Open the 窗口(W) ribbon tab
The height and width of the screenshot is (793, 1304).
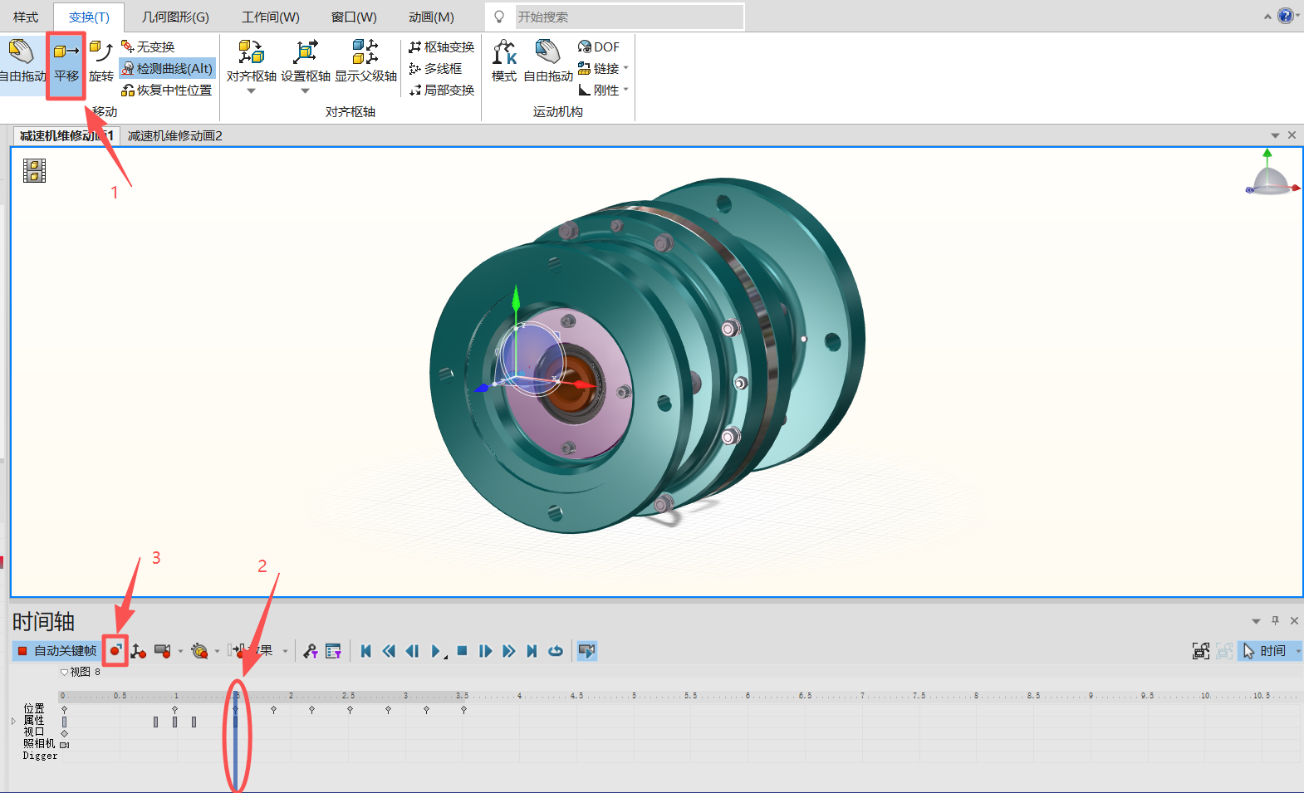(x=354, y=17)
